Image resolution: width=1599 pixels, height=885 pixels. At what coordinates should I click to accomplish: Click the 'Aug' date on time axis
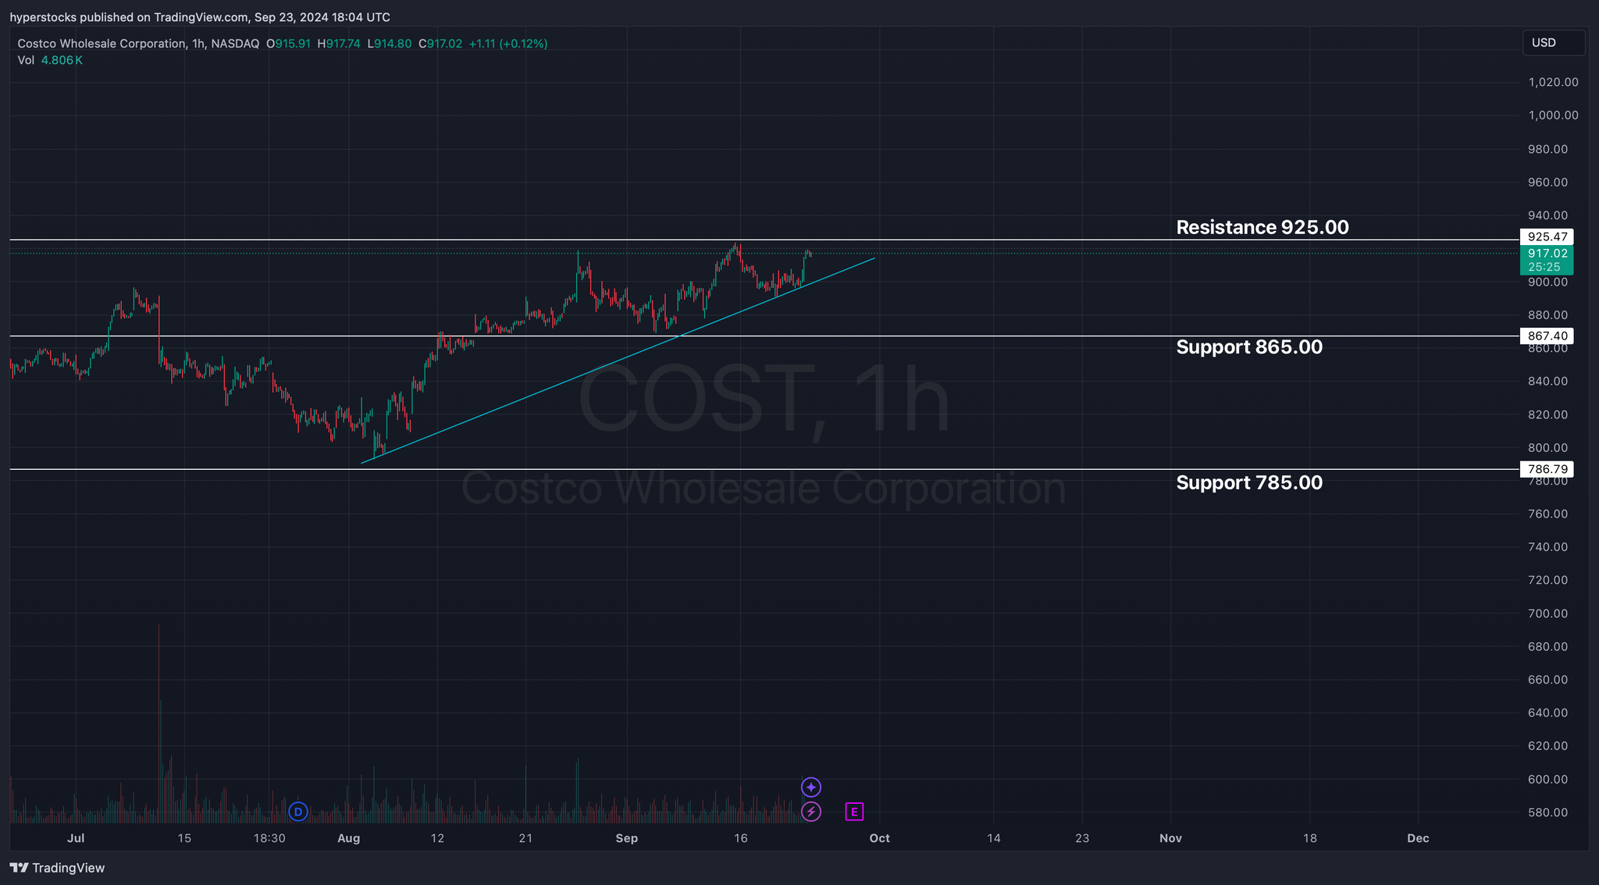point(348,838)
